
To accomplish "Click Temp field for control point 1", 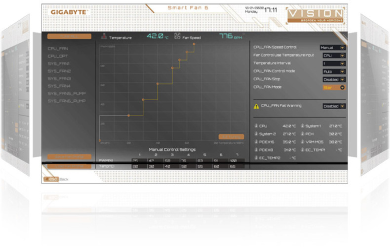I will tap(139, 167).
